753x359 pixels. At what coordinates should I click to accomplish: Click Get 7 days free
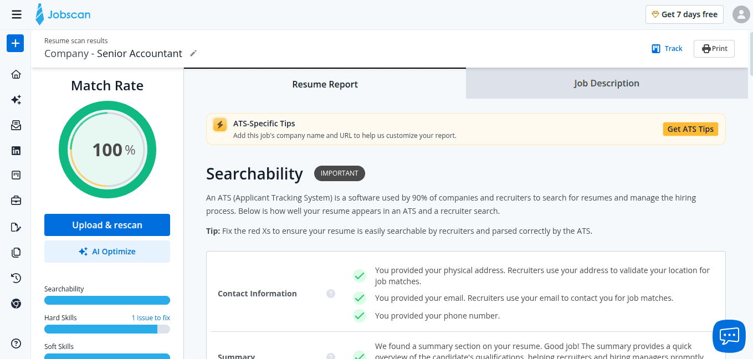pos(684,14)
